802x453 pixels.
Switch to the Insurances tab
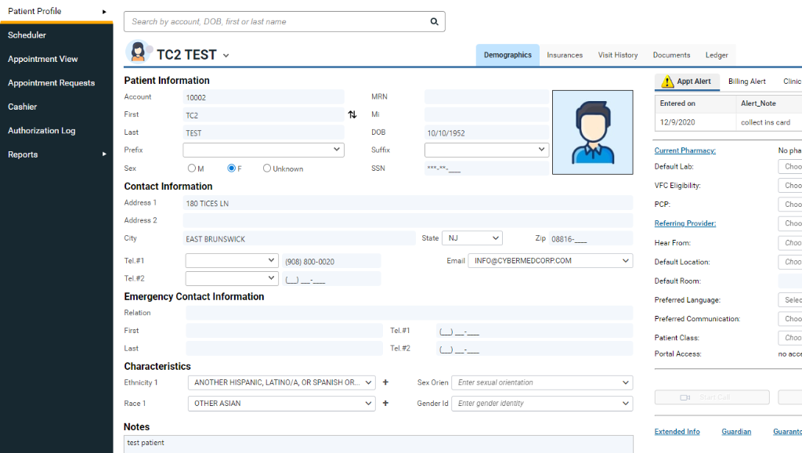(565, 55)
